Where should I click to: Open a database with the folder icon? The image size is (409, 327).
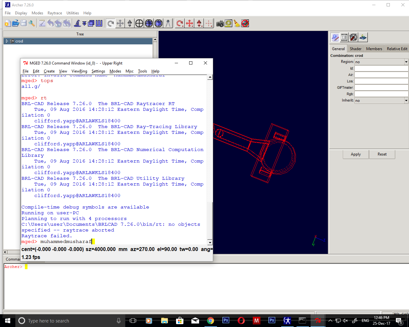[15, 23]
